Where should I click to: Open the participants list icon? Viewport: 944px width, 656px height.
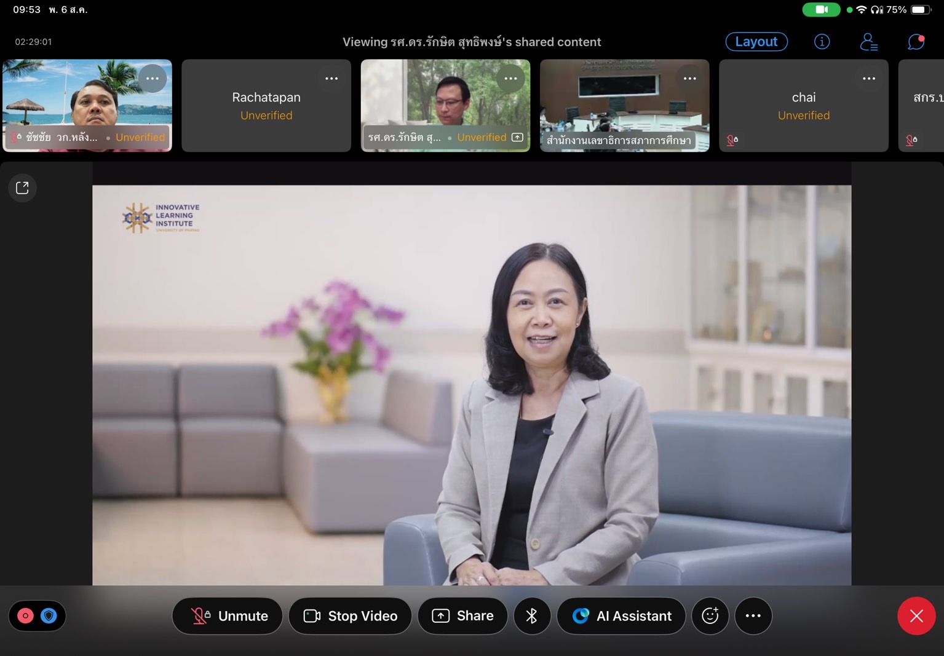[x=868, y=42]
